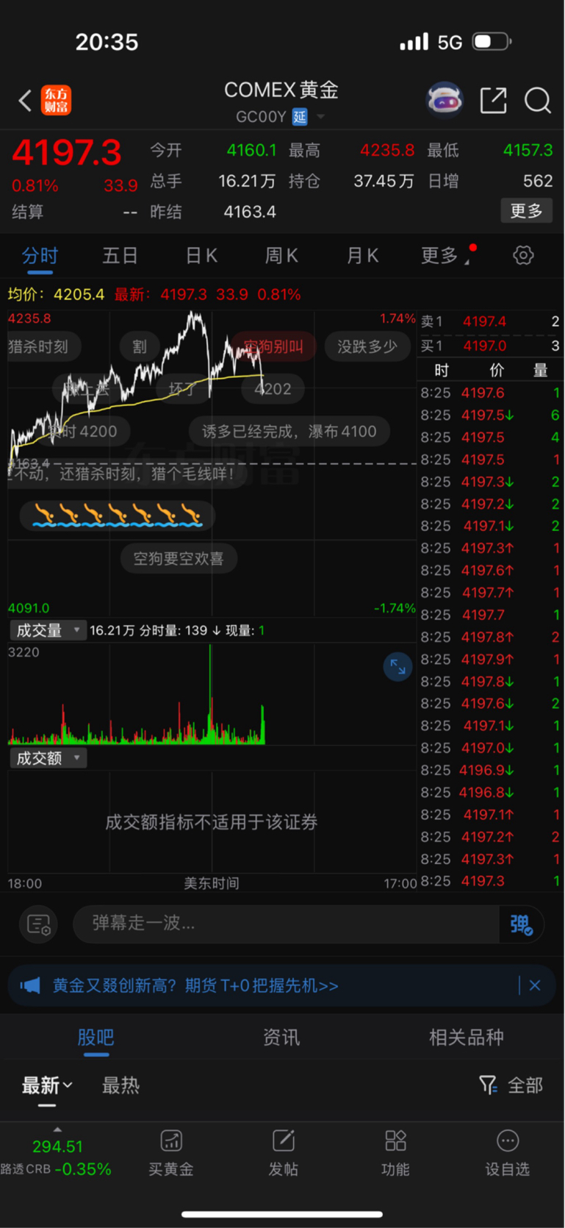Tap the COMEX黄金 title
The image size is (565, 1228).
[281, 90]
